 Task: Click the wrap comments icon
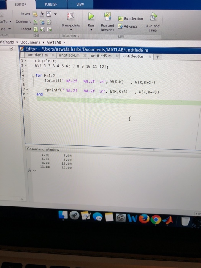click(x=49, y=22)
